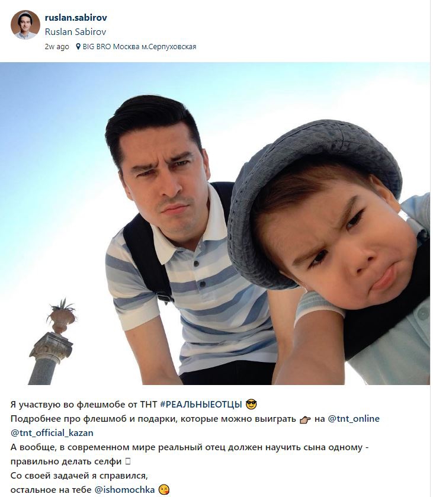
Task: Open the @ishomochka mention
Action: point(124,490)
